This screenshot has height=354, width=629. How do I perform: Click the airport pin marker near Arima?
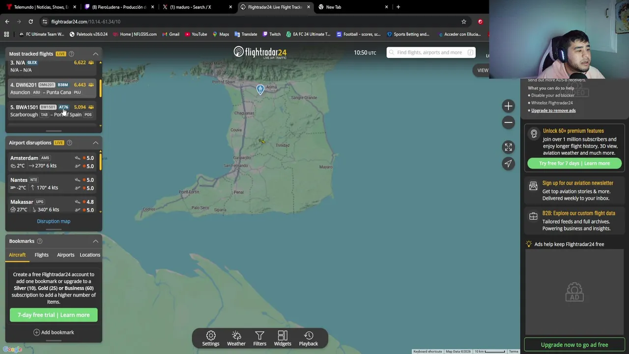(x=260, y=89)
